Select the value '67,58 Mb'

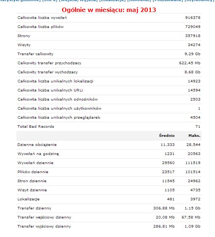[x=191, y=217]
